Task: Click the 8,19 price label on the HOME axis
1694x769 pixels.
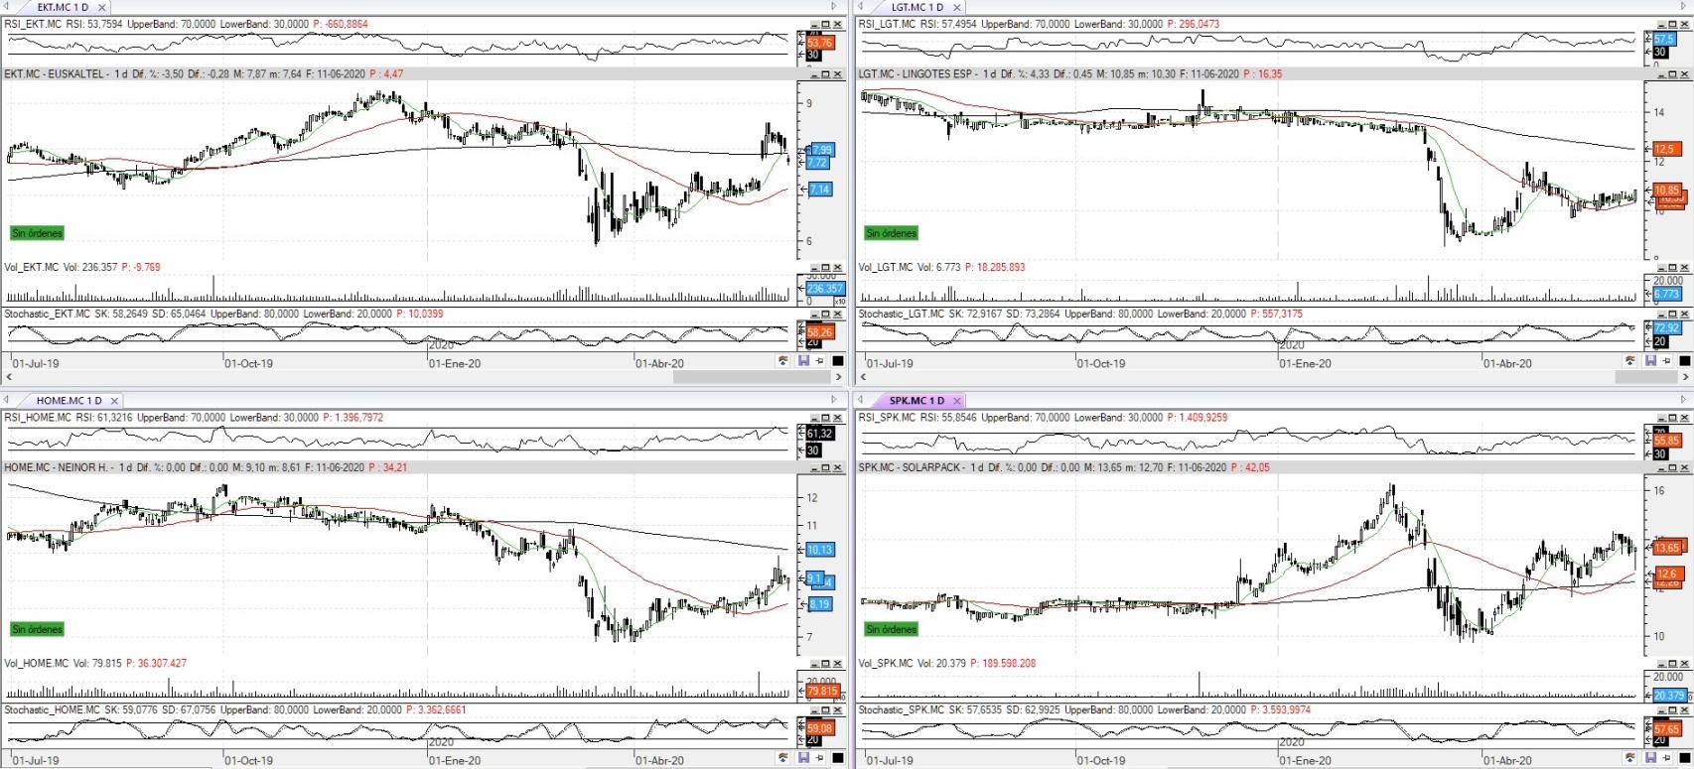Action: [x=819, y=604]
